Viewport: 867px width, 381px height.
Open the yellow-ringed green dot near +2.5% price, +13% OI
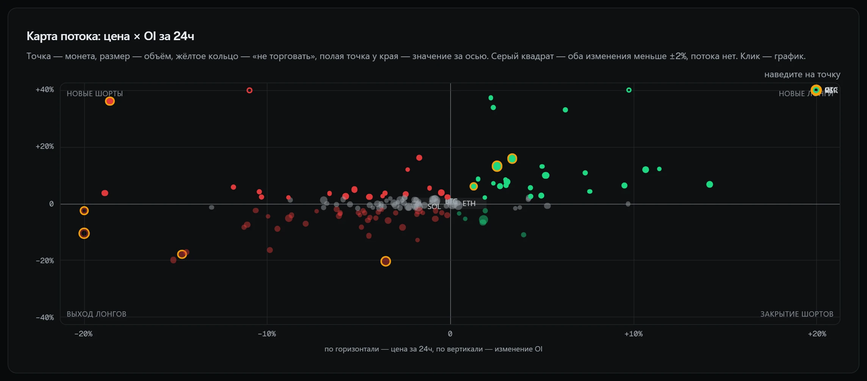point(497,166)
